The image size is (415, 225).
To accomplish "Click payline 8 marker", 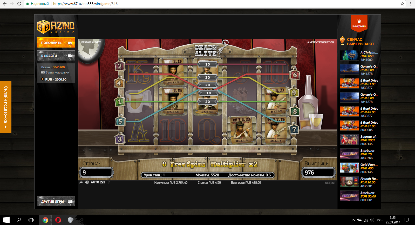I will (295, 111).
